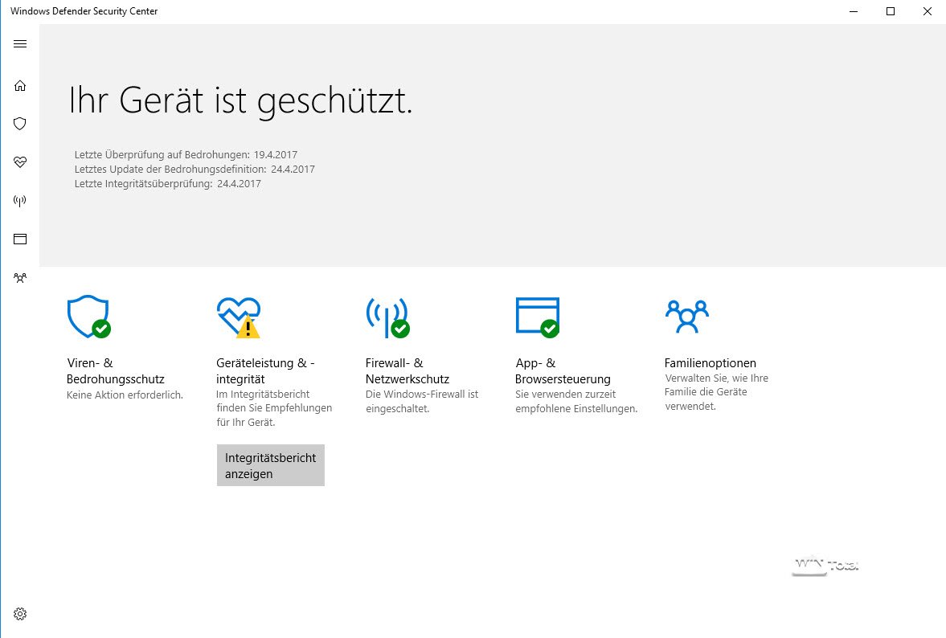
Task: Click 'Keine Aktion erforderlich.' text
Action: click(125, 395)
